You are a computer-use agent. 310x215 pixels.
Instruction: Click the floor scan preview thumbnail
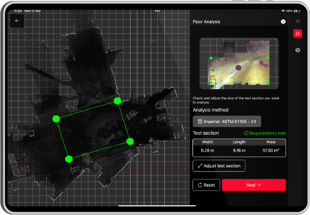pyautogui.click(x=239, y=63)
